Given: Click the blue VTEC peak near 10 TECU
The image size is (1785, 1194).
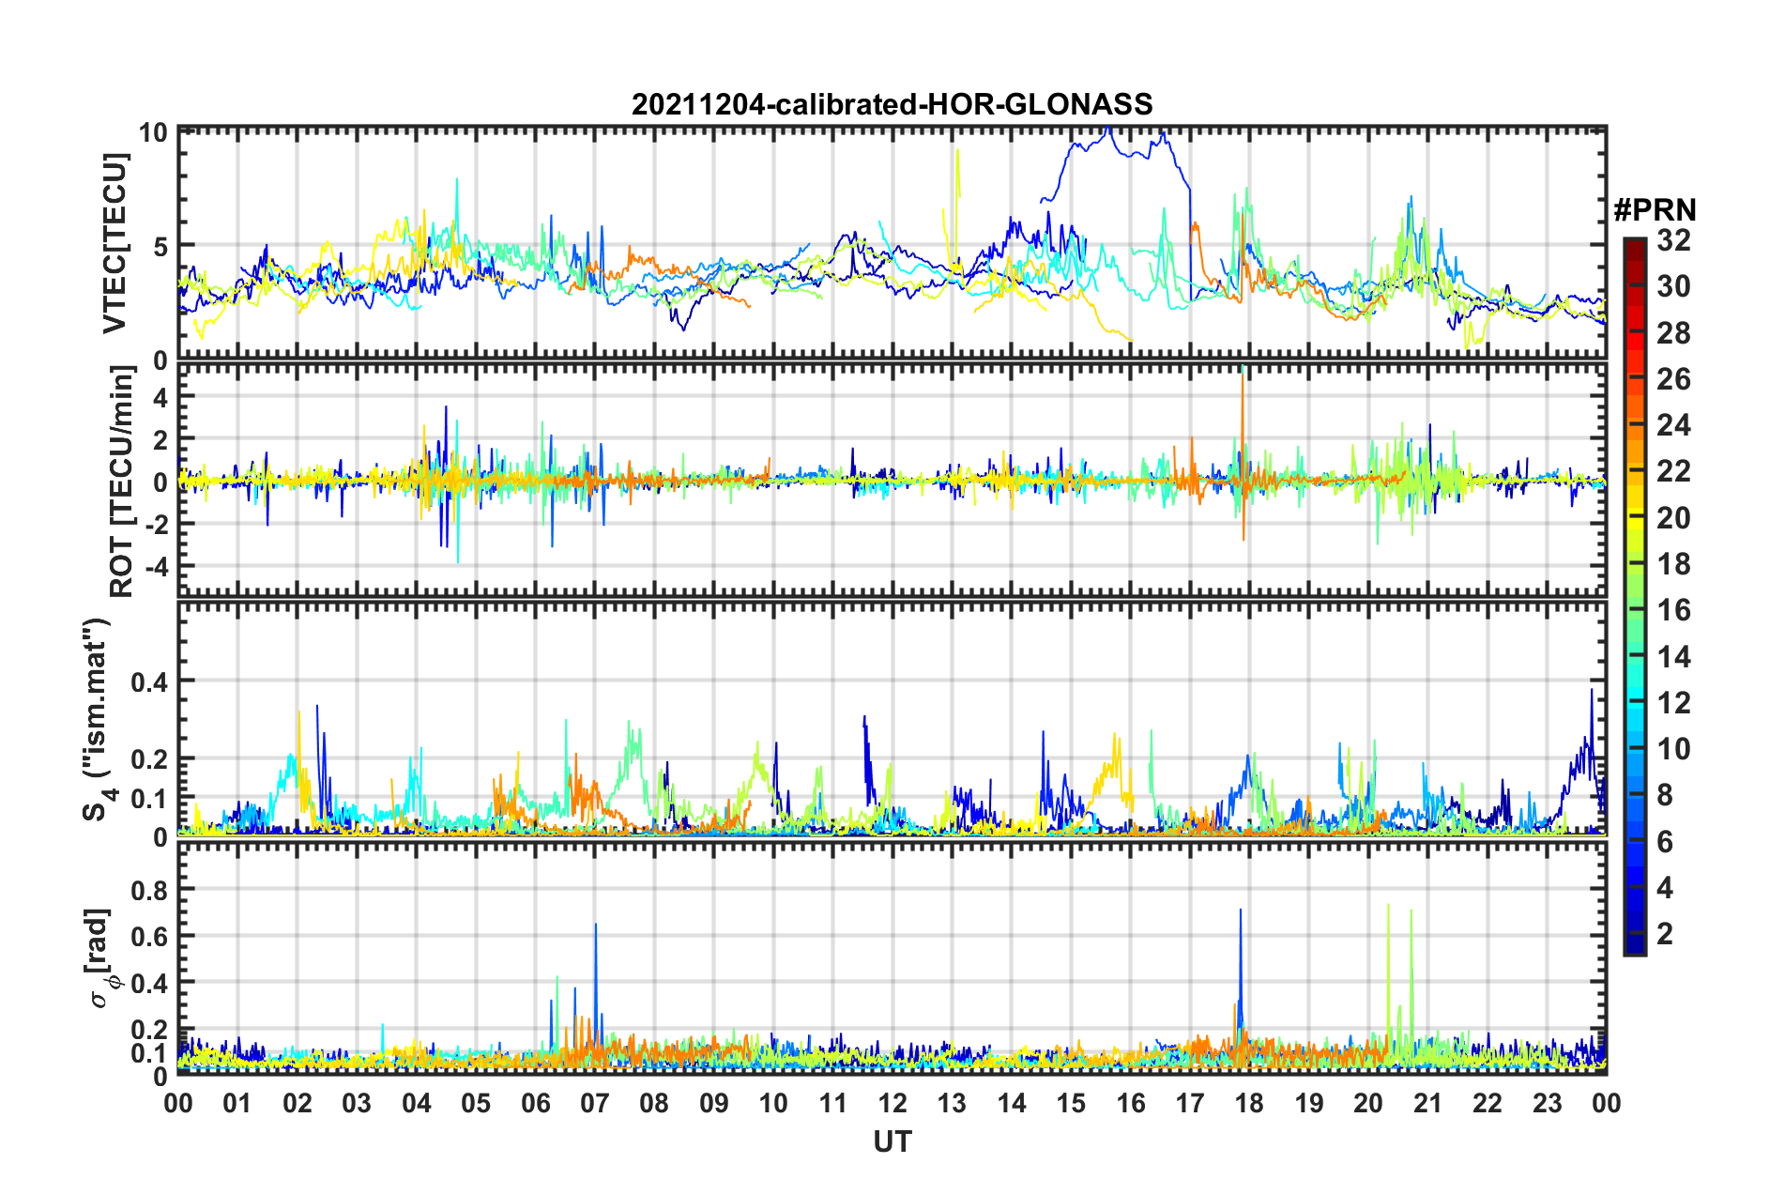Looking at the screenshot, I should pyautogui.click(x=1109, y=129).
